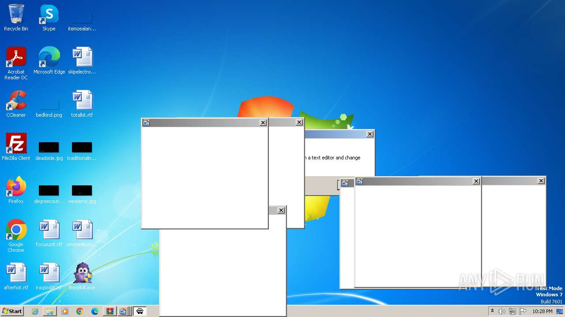
Task: Select the FileZilla Client shortcut
Action: point(16,147)
